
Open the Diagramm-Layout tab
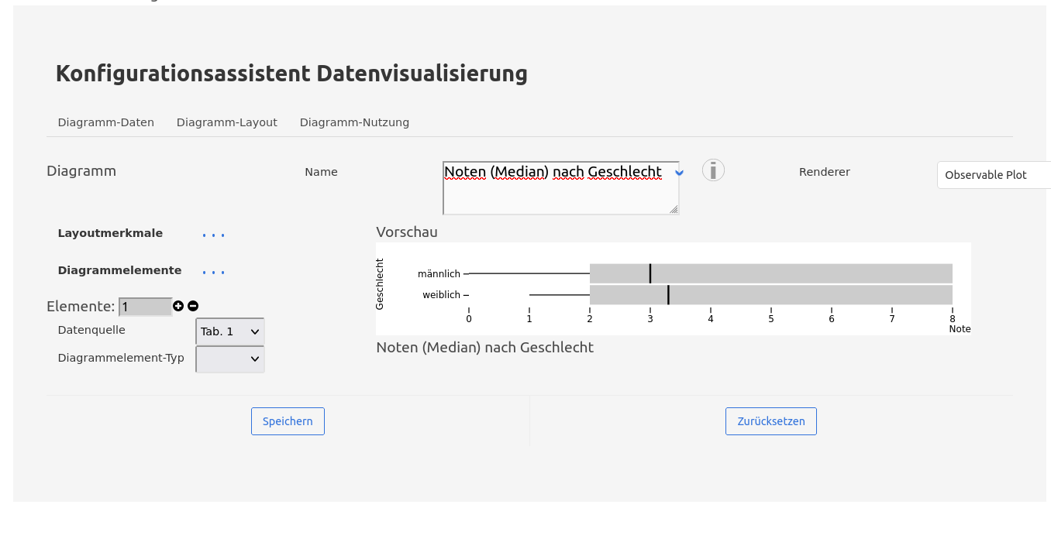pos(226,122)
